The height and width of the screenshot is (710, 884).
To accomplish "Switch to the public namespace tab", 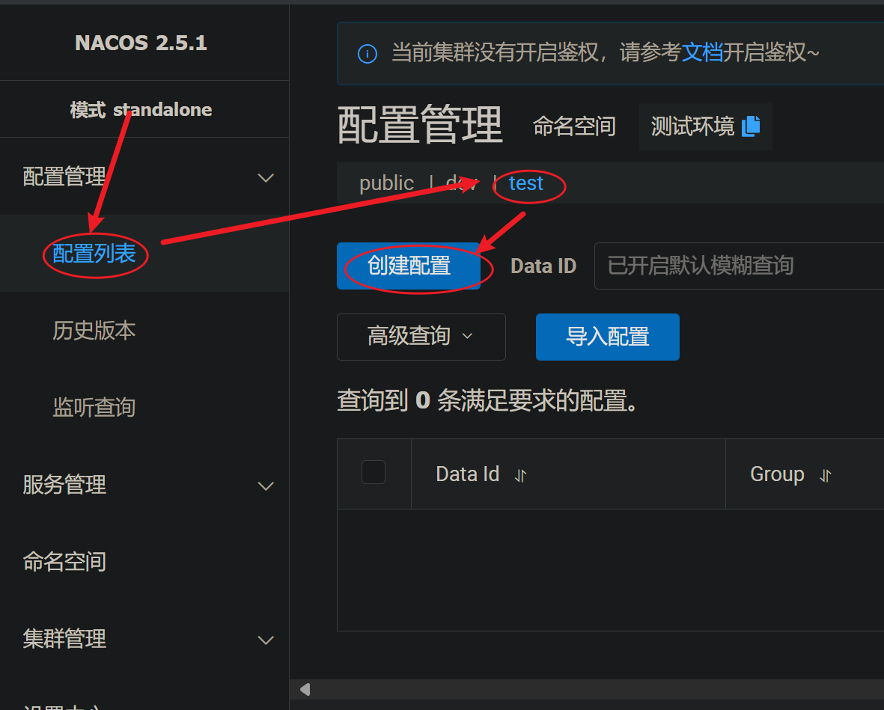I will point(386,183).
